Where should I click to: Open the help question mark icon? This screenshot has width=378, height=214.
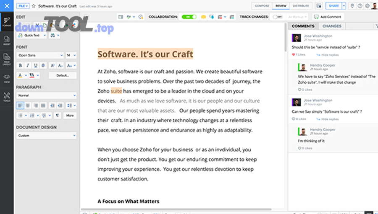360,6
